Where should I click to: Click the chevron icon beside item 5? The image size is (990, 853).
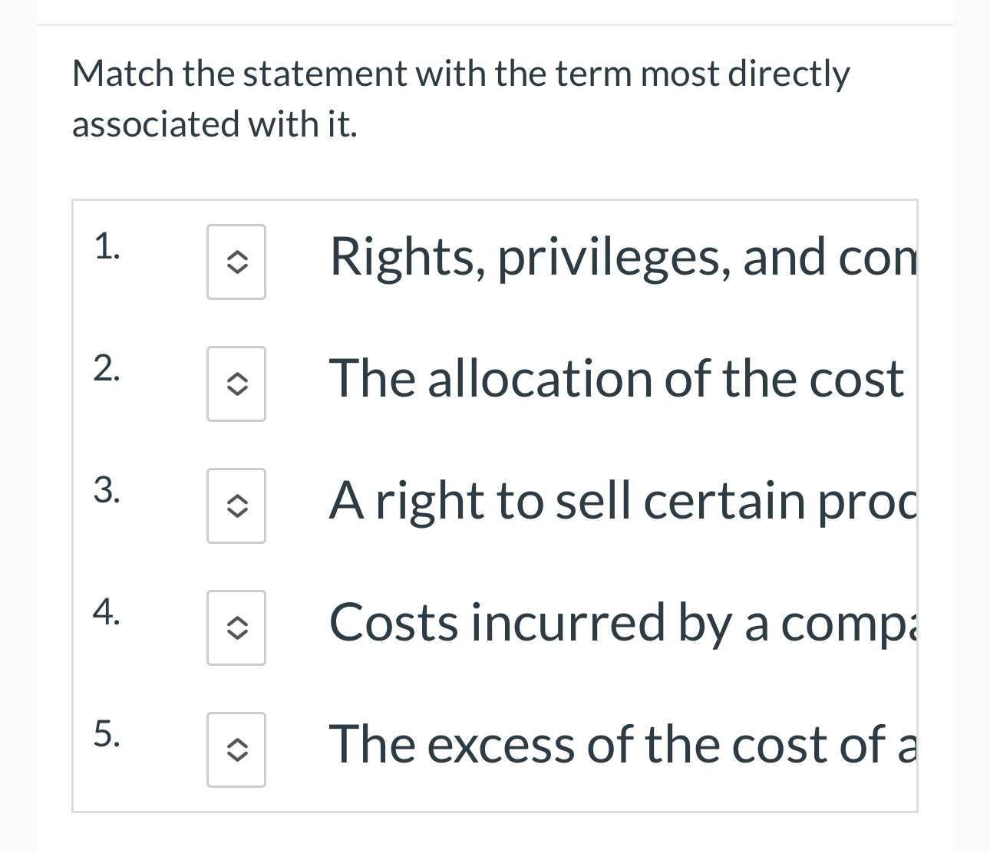(236, 750)
